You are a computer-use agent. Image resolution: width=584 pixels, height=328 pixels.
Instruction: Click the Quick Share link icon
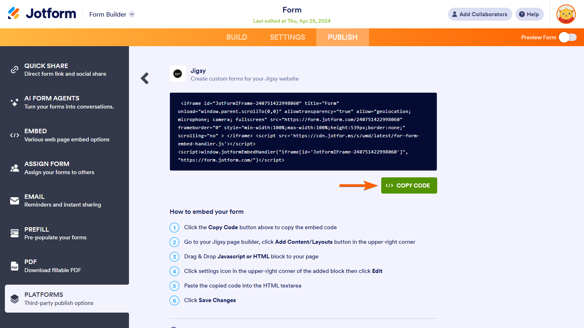click(x=15, y=70)
